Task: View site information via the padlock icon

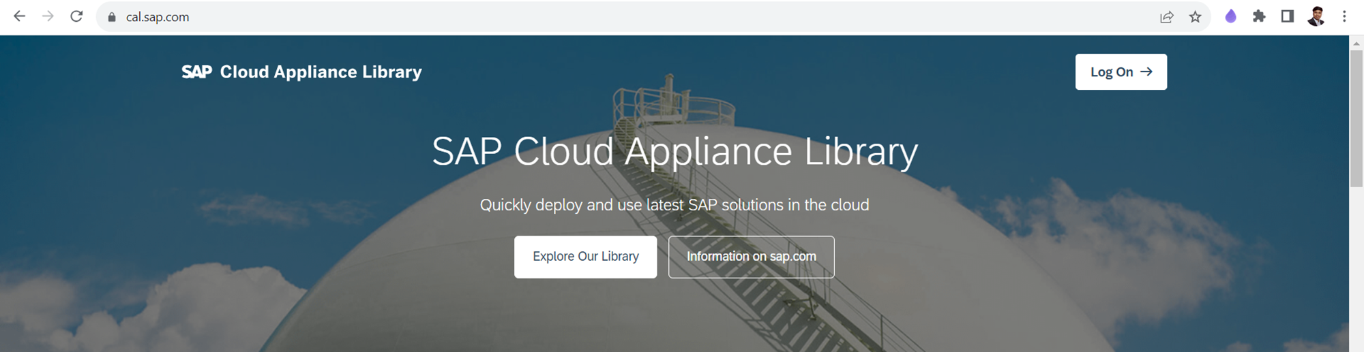Action: [x=112, y=17]
